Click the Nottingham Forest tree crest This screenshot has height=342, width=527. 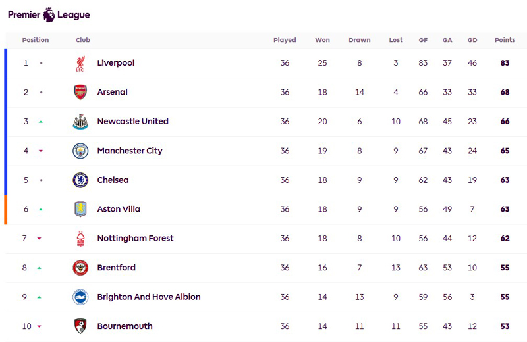point(80,239)
